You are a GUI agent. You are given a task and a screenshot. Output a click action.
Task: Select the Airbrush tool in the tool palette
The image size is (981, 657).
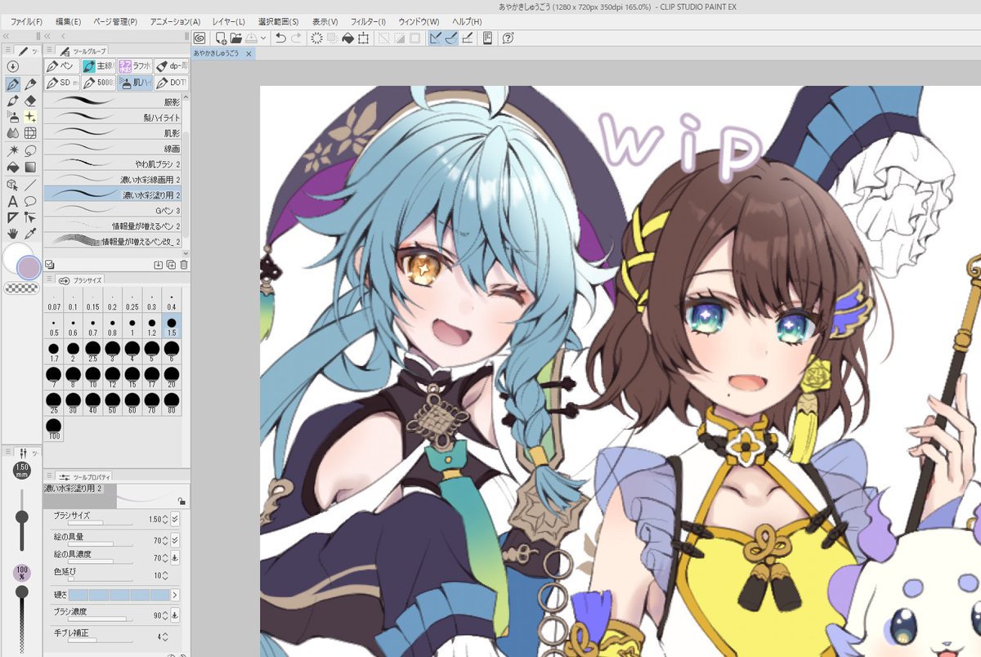pos(12,117)
